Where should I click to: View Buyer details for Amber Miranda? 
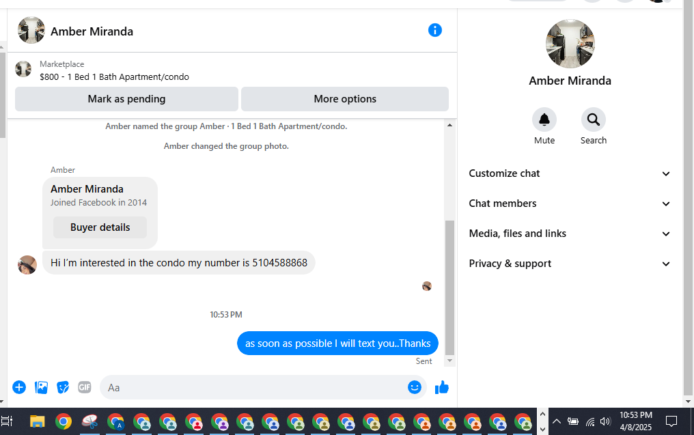click(x=100, y=227)
